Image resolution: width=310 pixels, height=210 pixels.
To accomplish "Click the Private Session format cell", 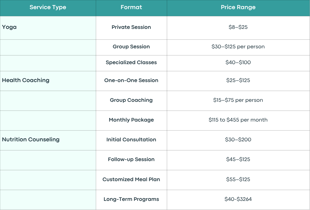I will point(131,28).
